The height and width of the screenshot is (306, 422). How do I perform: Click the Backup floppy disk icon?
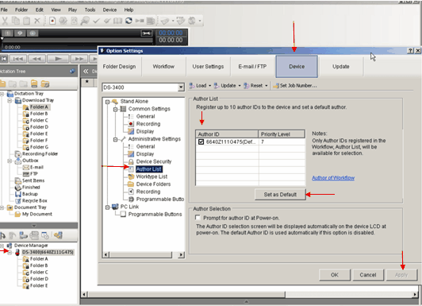[17, 194]
